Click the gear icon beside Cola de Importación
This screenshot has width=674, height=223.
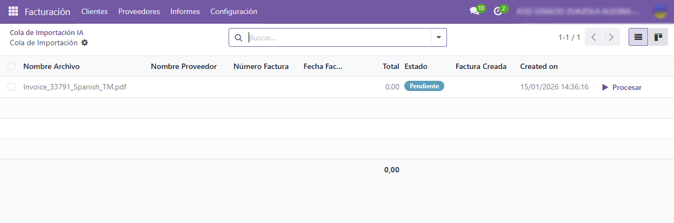[84, 43]
